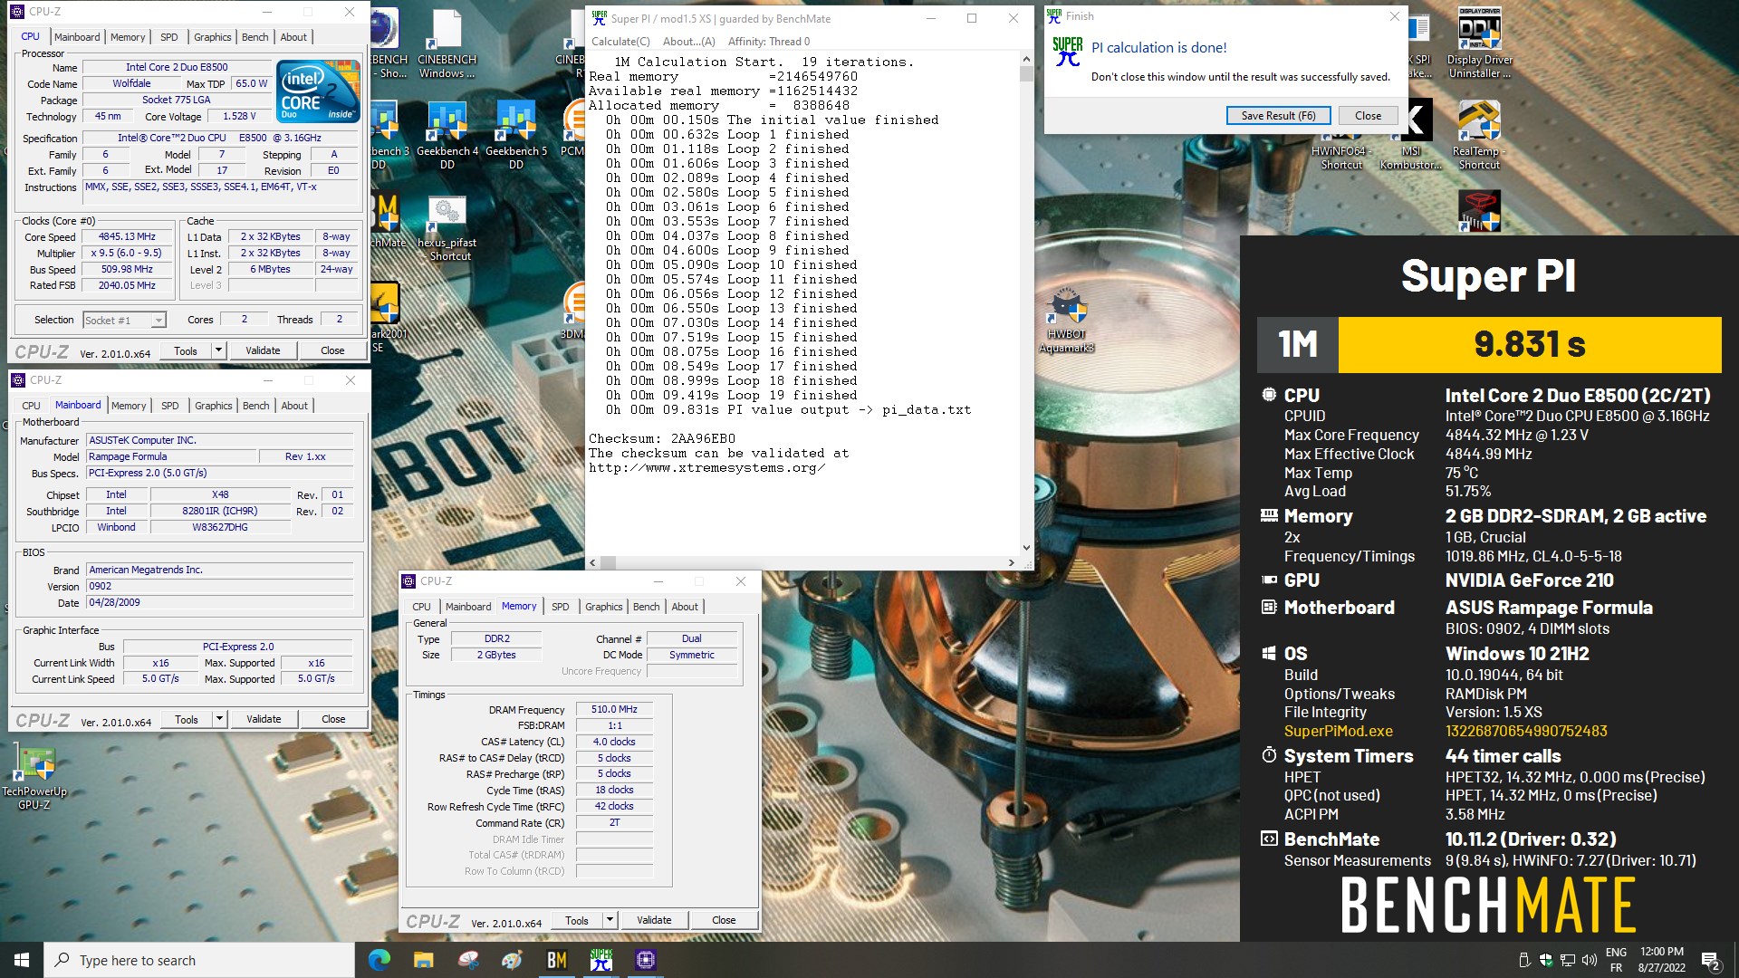This screenshot has width=1739, height=978.
Task: Open the Geekbench 5 desktop shortcut
Action: pos(516,134)
